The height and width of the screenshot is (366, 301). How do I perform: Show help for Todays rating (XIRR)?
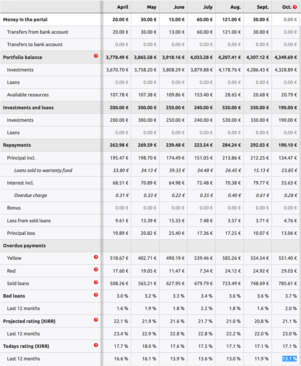pyautogui.click(x=96, y=345)
